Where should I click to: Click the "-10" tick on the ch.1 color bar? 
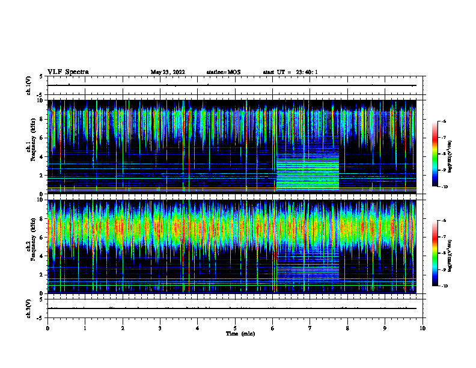444,187
